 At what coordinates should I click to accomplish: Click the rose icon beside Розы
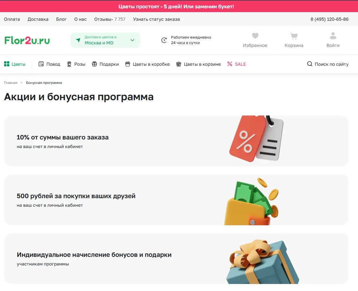click(69, 64)
